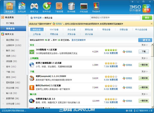The width and height of the screenshot is (154, 113).
Task: Open the 软件宝库 software library icon
Action: tap(9, 7)
